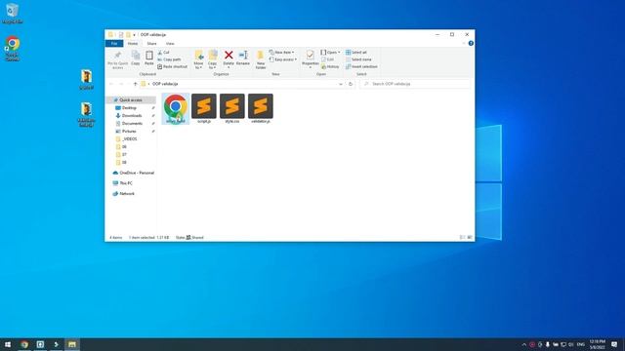Click the Rename ribbon button

[x=243, y=58]
